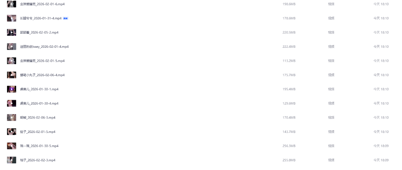Open file name 柚子_2026-02-02-3.mp4
This screenshot has width=402, height=170.
[x=38, y=160]
